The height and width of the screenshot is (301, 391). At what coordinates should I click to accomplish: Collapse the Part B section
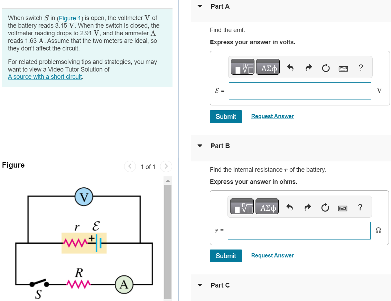tap(200, 146)
